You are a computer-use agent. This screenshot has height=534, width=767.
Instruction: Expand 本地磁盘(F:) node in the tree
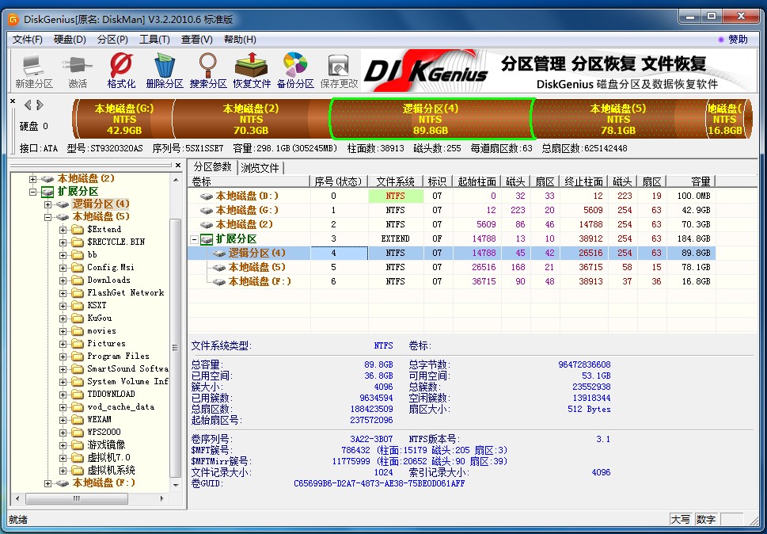[47, 483]
